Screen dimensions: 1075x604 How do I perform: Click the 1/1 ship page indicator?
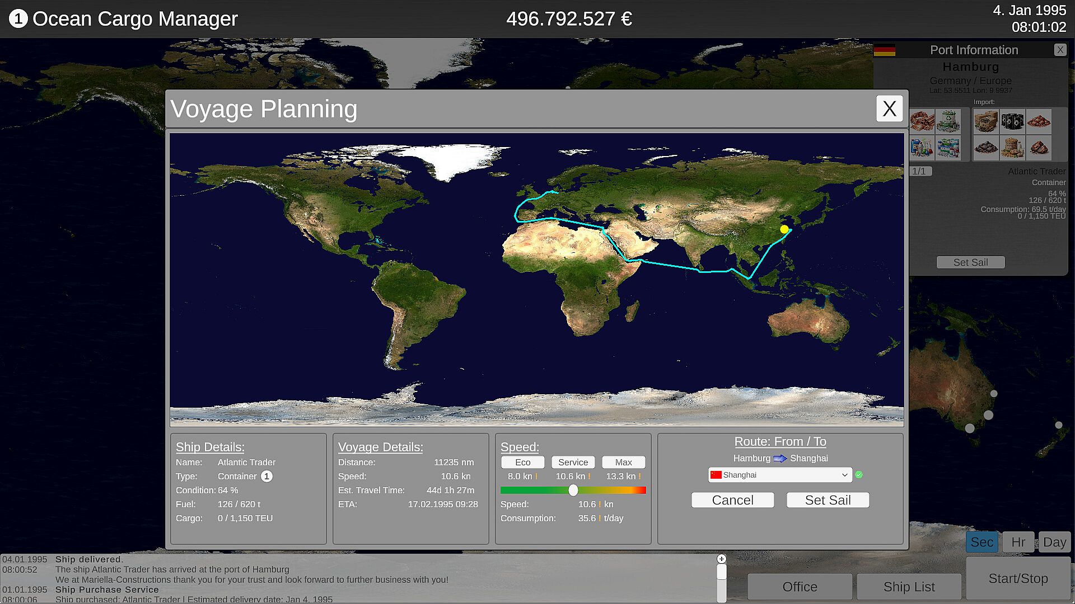(919, 171)
